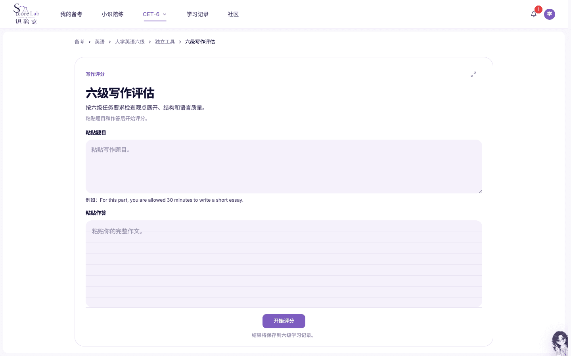Screen dimensions: 571x356
Task: Open 学习记录 navigation item
Action: [x=197, y=14]
